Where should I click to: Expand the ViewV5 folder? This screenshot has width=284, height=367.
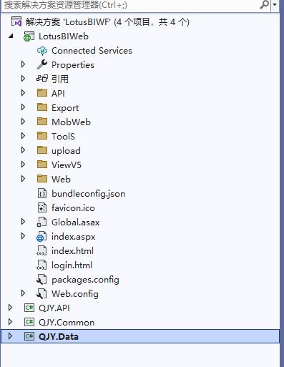click(x=23, y=165)
